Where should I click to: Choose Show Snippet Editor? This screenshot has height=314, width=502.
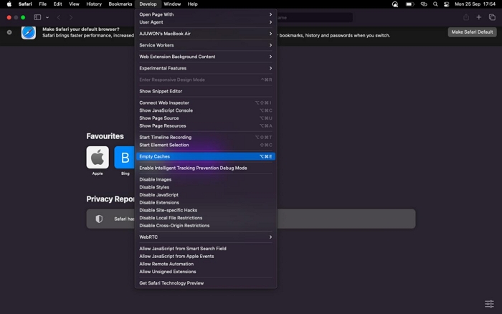(206, 91)
